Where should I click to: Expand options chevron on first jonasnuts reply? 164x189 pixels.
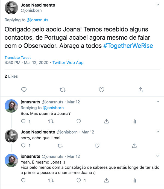point(158,101)
